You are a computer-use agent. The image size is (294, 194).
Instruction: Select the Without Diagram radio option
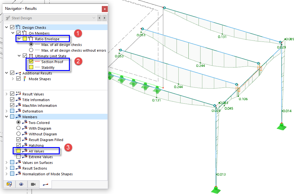tap(18, 134)
